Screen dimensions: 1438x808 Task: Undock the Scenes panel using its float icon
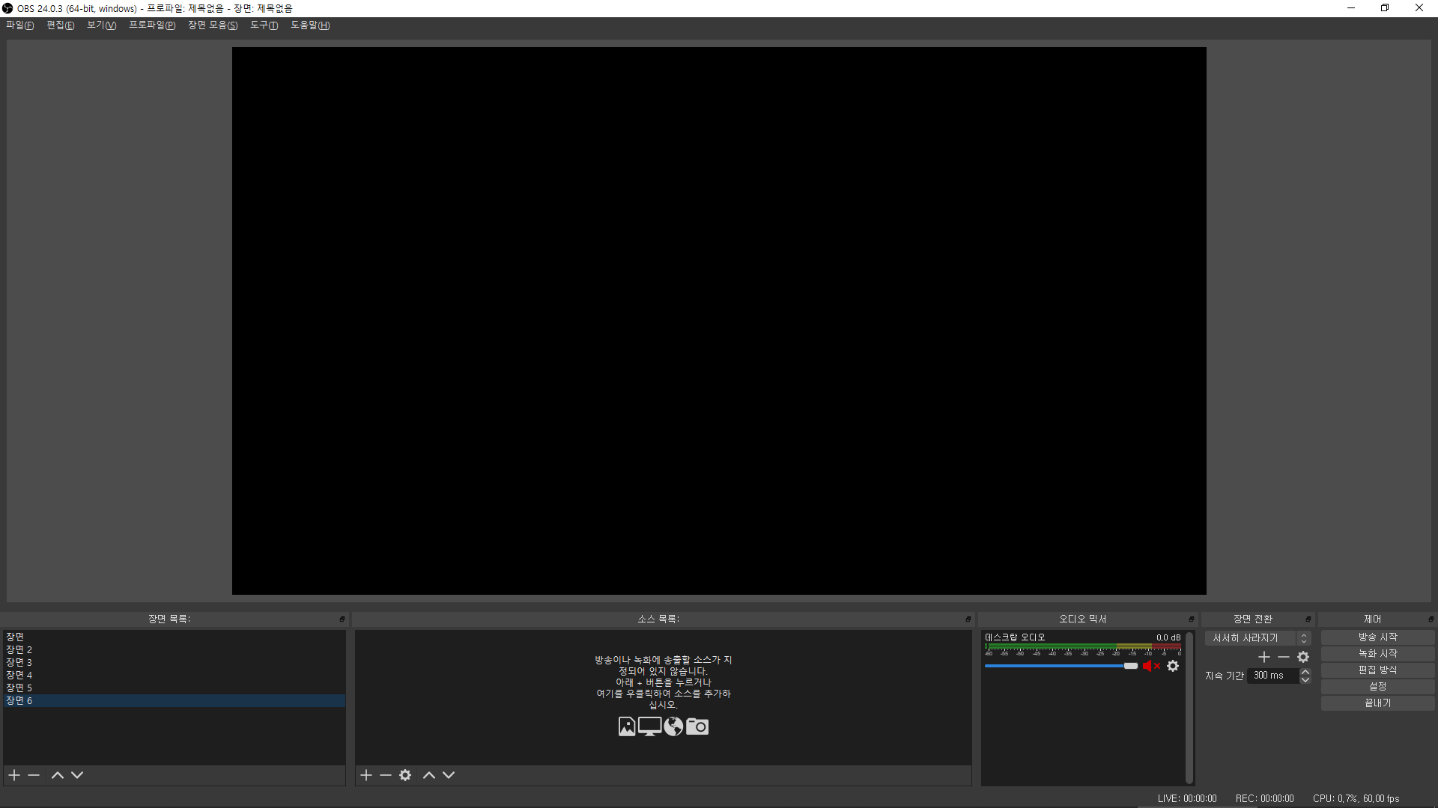(x=342, y=619)
